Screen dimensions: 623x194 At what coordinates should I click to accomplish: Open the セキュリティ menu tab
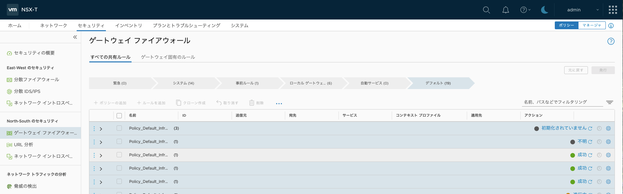point(91,25)
